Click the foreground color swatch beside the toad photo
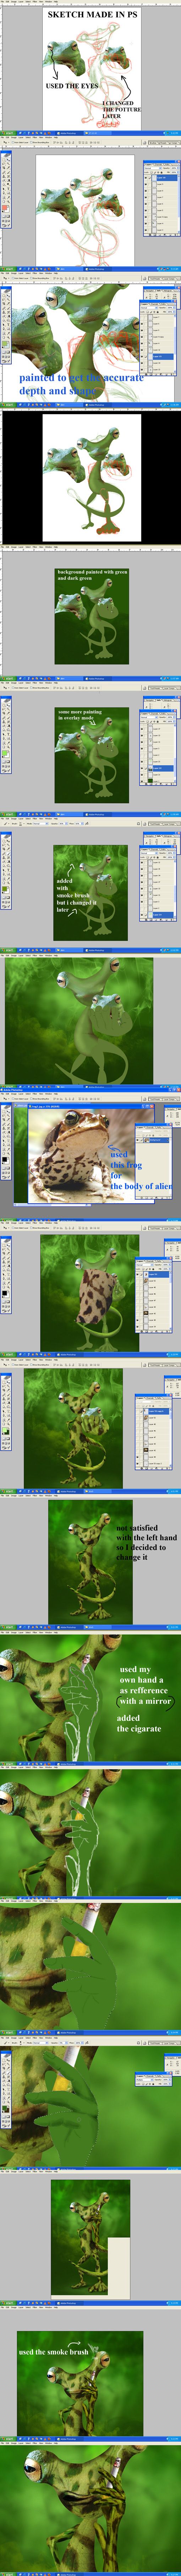Image resolution: width=181 pixels, height=2576 pixels. point(4,1159)
